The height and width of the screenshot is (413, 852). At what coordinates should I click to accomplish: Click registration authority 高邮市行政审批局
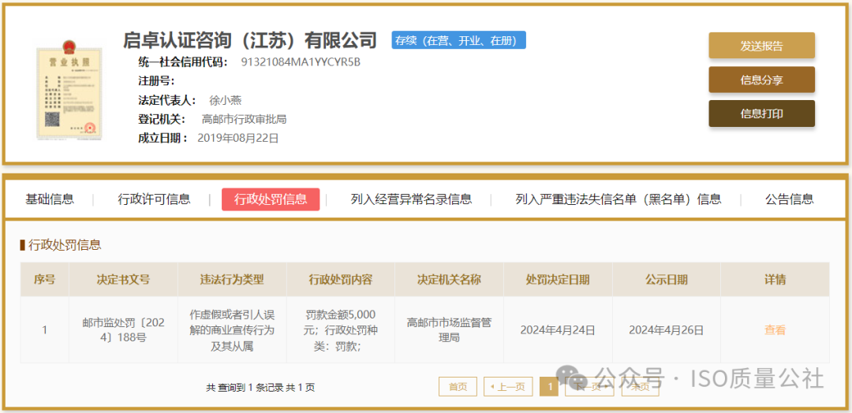pos(244,119)
